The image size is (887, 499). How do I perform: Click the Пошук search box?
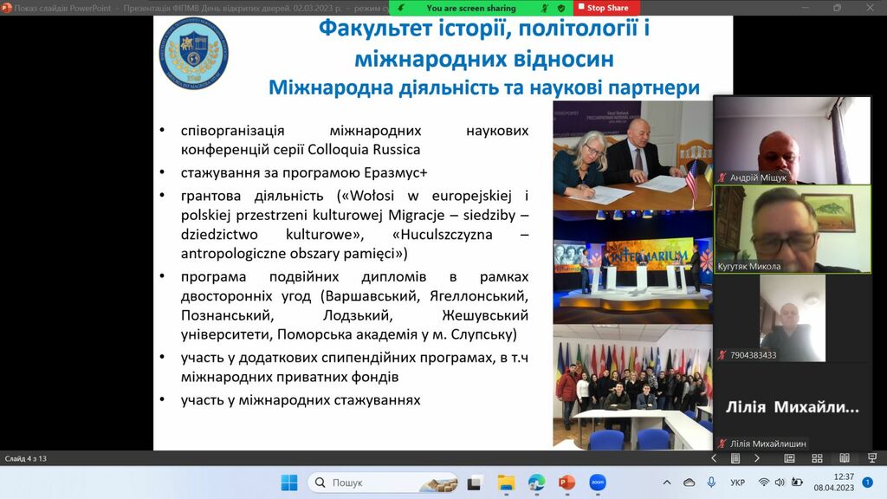click(381, 483)
